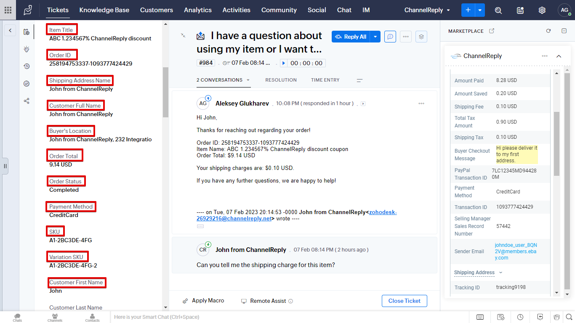This screenshot has height=323, width=575.
Task: Expand the small arrow after responded in 1 hour
Action: point(363,104)
